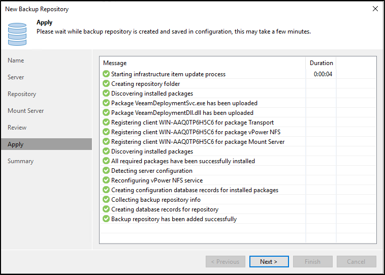Select 'Creating database records for repository' message

coord(165,209)
